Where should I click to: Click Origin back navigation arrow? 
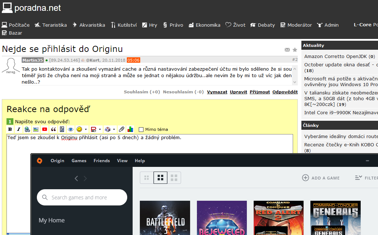[x=76, y=178]
